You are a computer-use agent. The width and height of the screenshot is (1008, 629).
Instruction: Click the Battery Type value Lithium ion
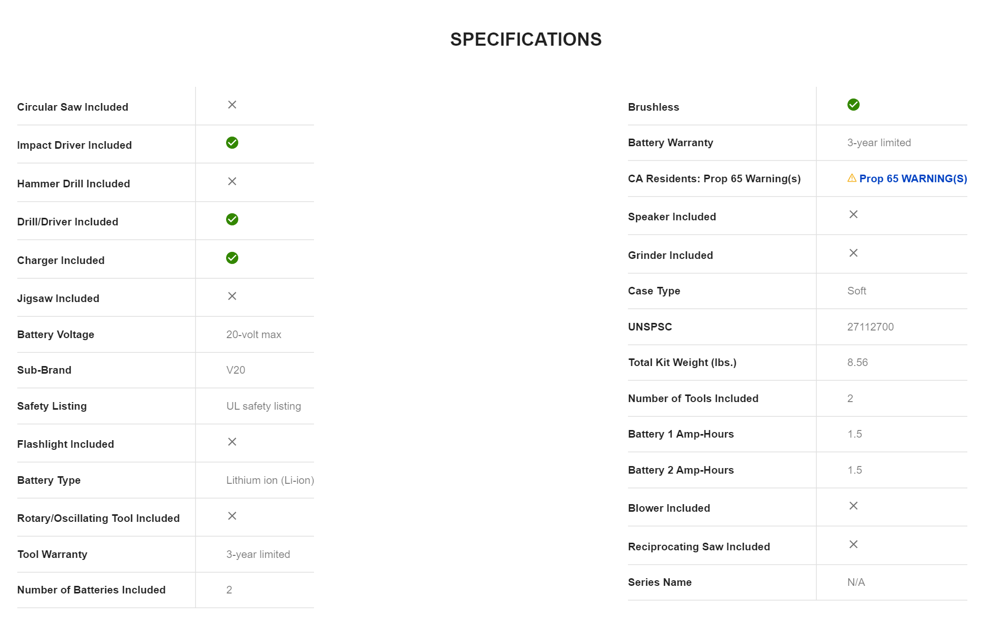coord(270,480)
